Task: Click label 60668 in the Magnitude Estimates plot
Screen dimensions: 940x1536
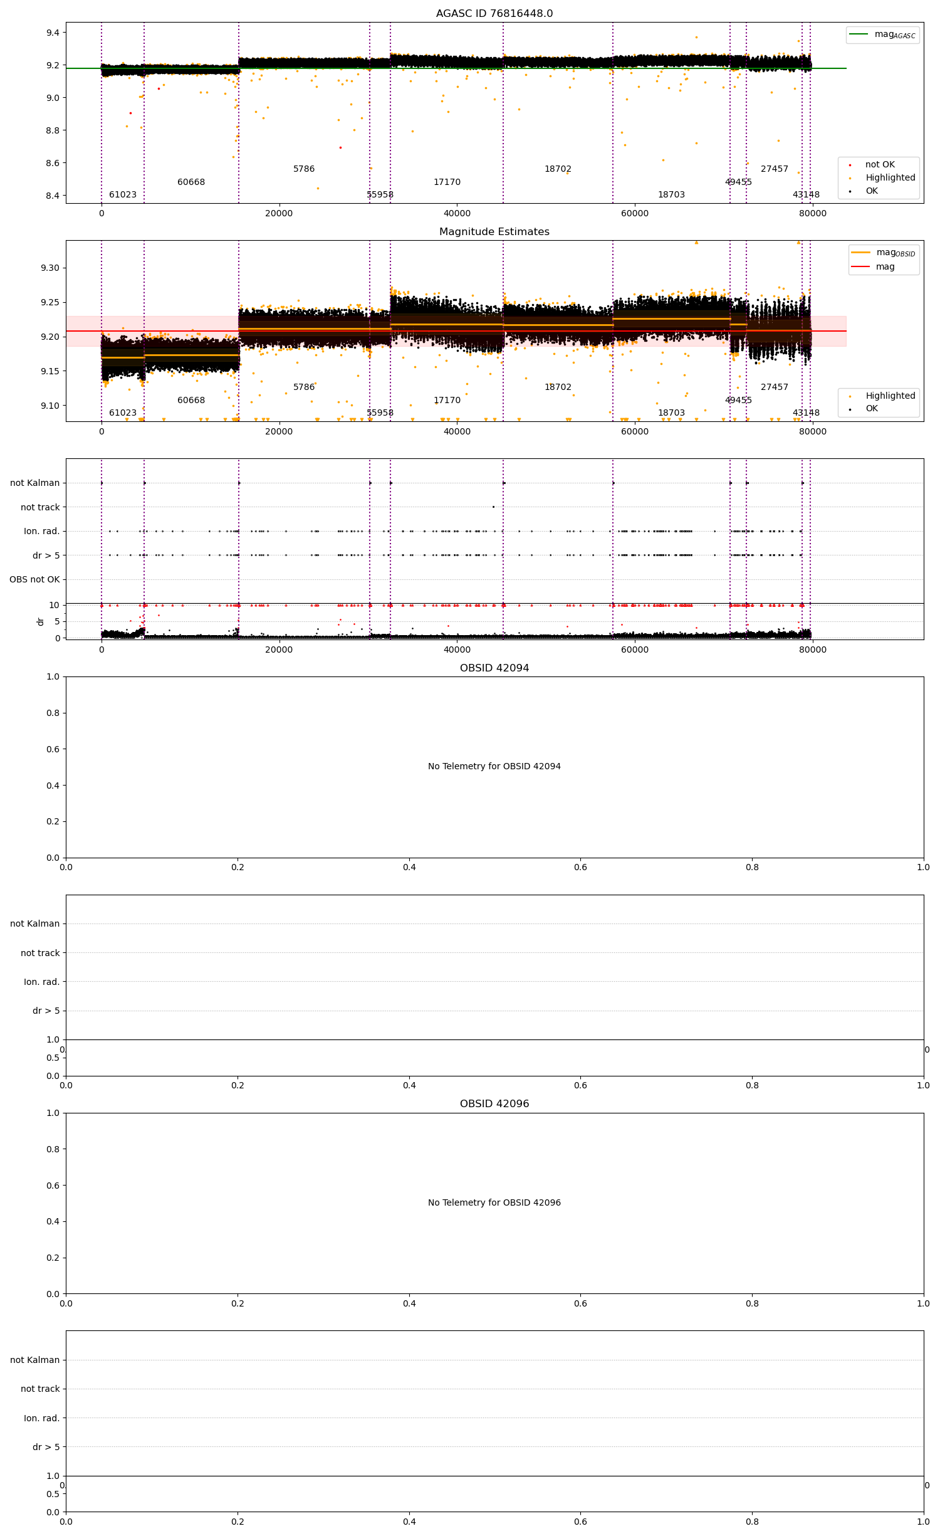Action: (191, 401)
